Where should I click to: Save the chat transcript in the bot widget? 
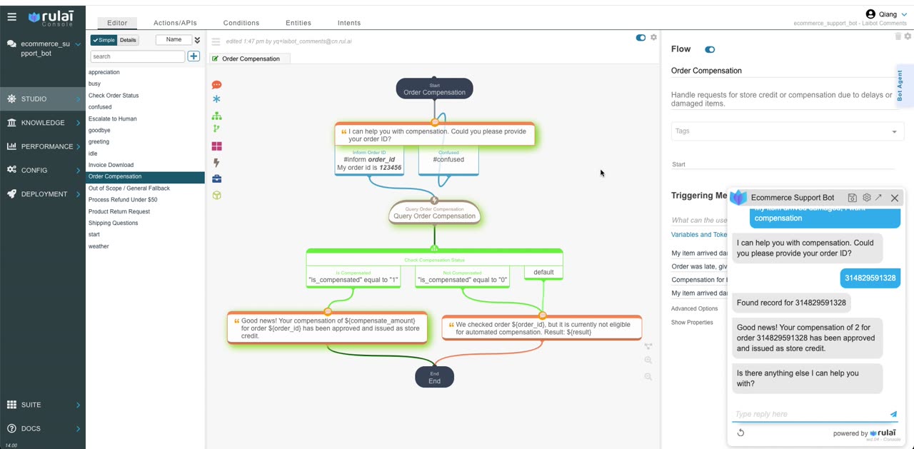coord(852,198)
